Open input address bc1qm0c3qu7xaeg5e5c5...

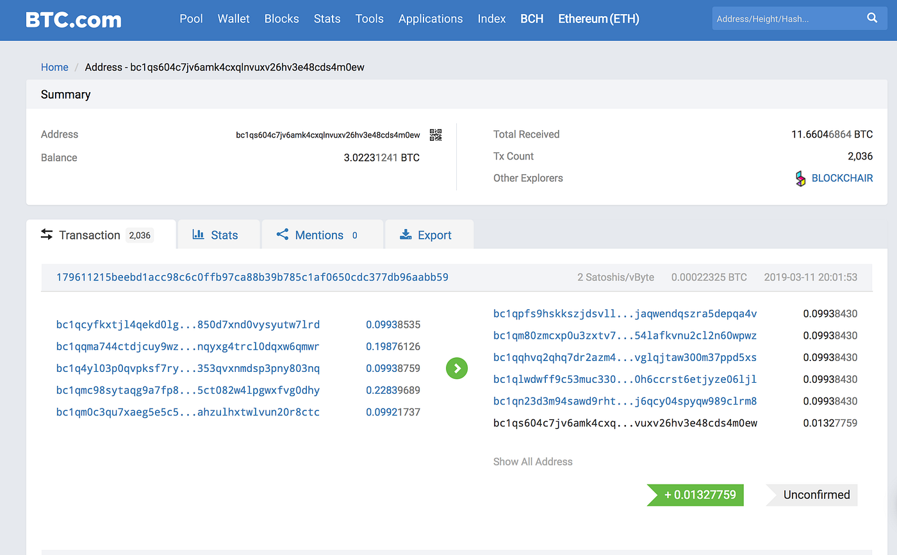[188, 412]
